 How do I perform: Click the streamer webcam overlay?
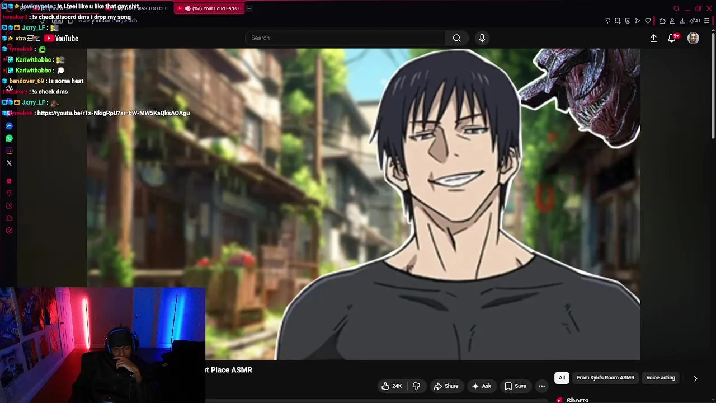point(103,345)
